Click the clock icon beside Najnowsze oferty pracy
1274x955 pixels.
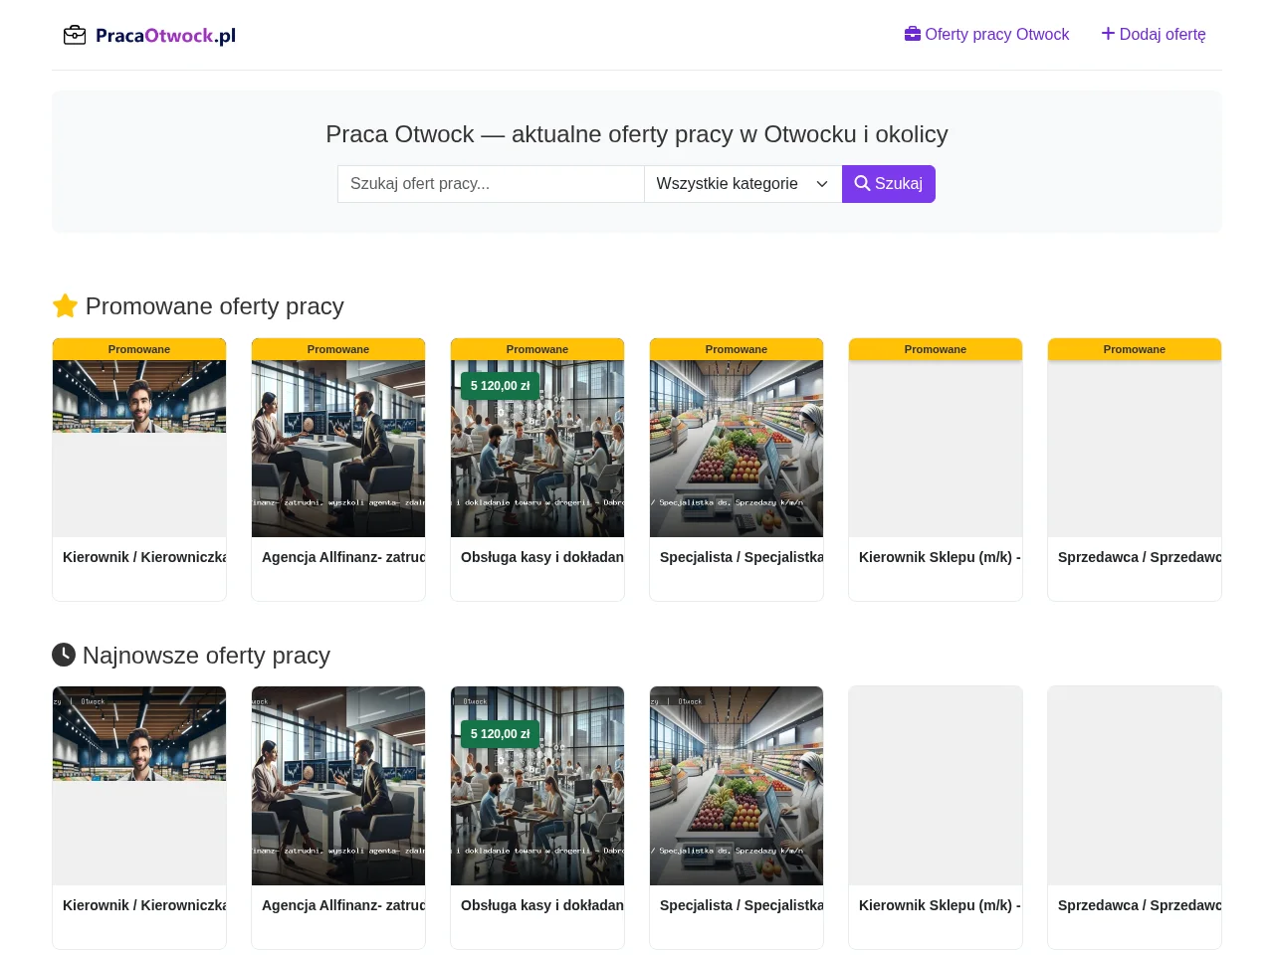[x=64, y=655]
